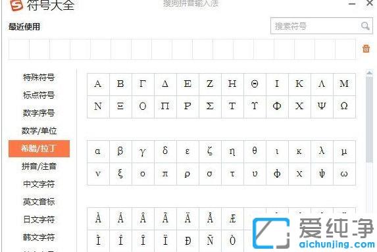This screenshot has width=377, height=252.
Task: Minimize the 符号大全 window
Action: point(352,4)
